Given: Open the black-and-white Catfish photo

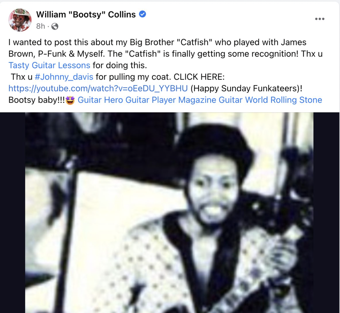Looking at the screenshot, I should tap(169, 213).
